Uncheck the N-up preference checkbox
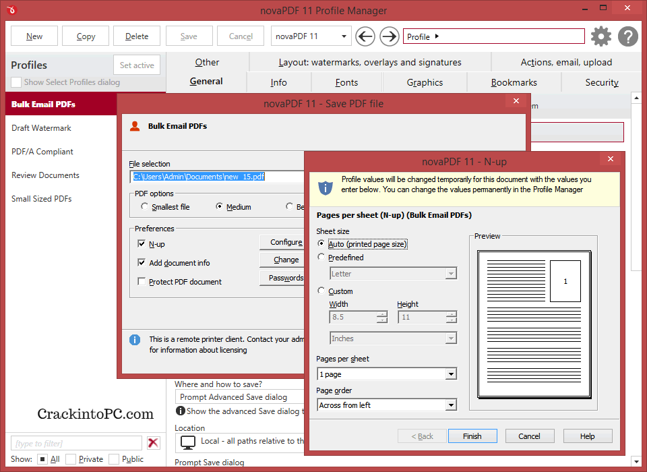The image size is (647, 472). click(x=141, y=243)
